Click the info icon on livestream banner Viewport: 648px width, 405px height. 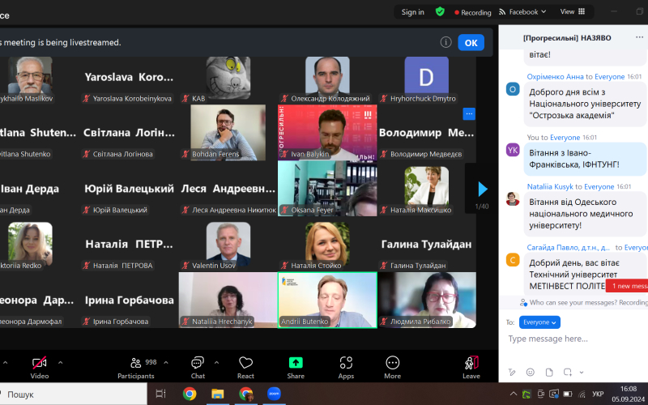[x=446, y=42]
